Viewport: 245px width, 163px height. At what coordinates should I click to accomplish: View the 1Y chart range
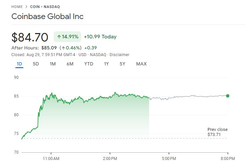(106, 64)
